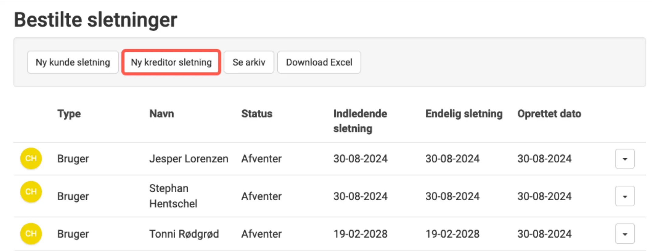Sort by Indledende sletning column header
Image resolution: width=652 pixels, height=251 pixels.
(360, 121)
